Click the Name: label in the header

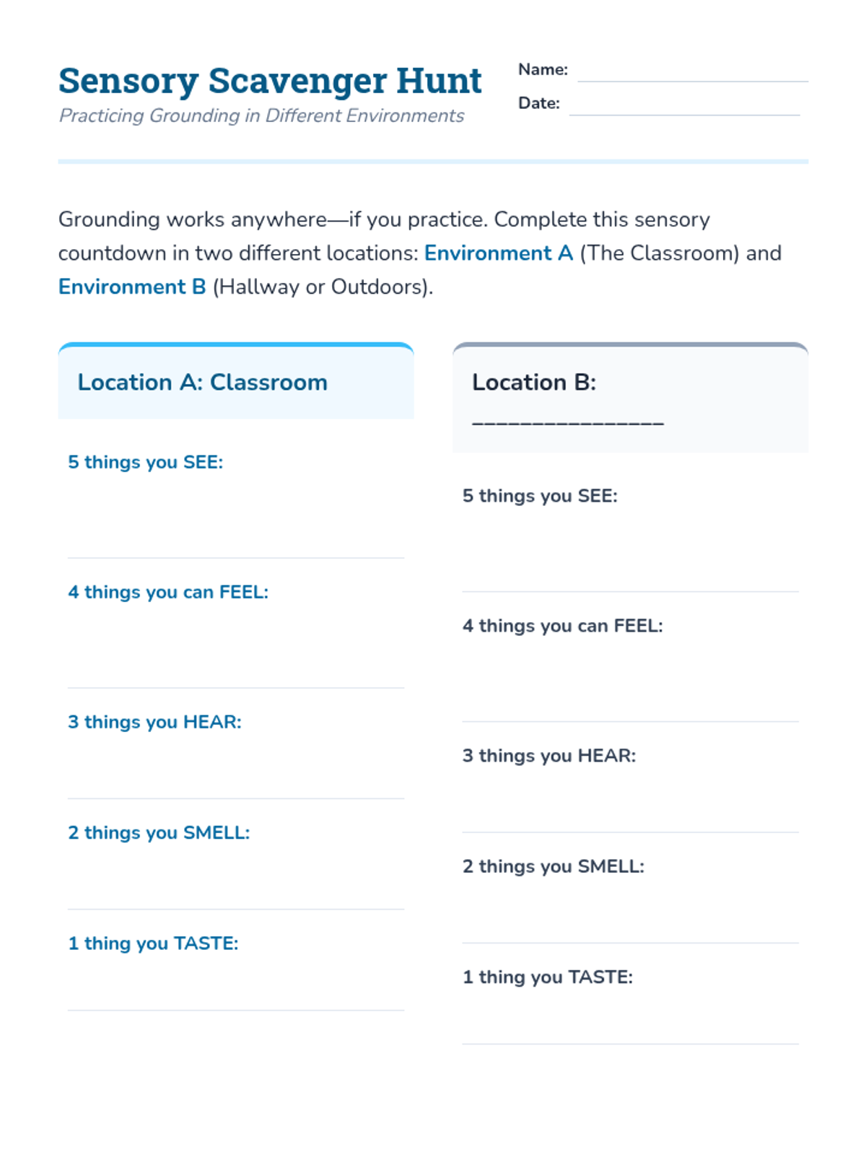[x=543, y=70]
